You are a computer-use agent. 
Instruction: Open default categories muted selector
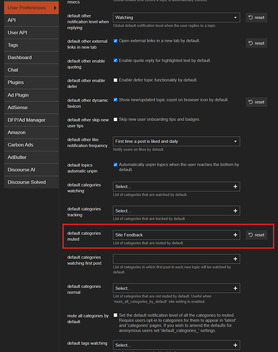tap(177, 235)
